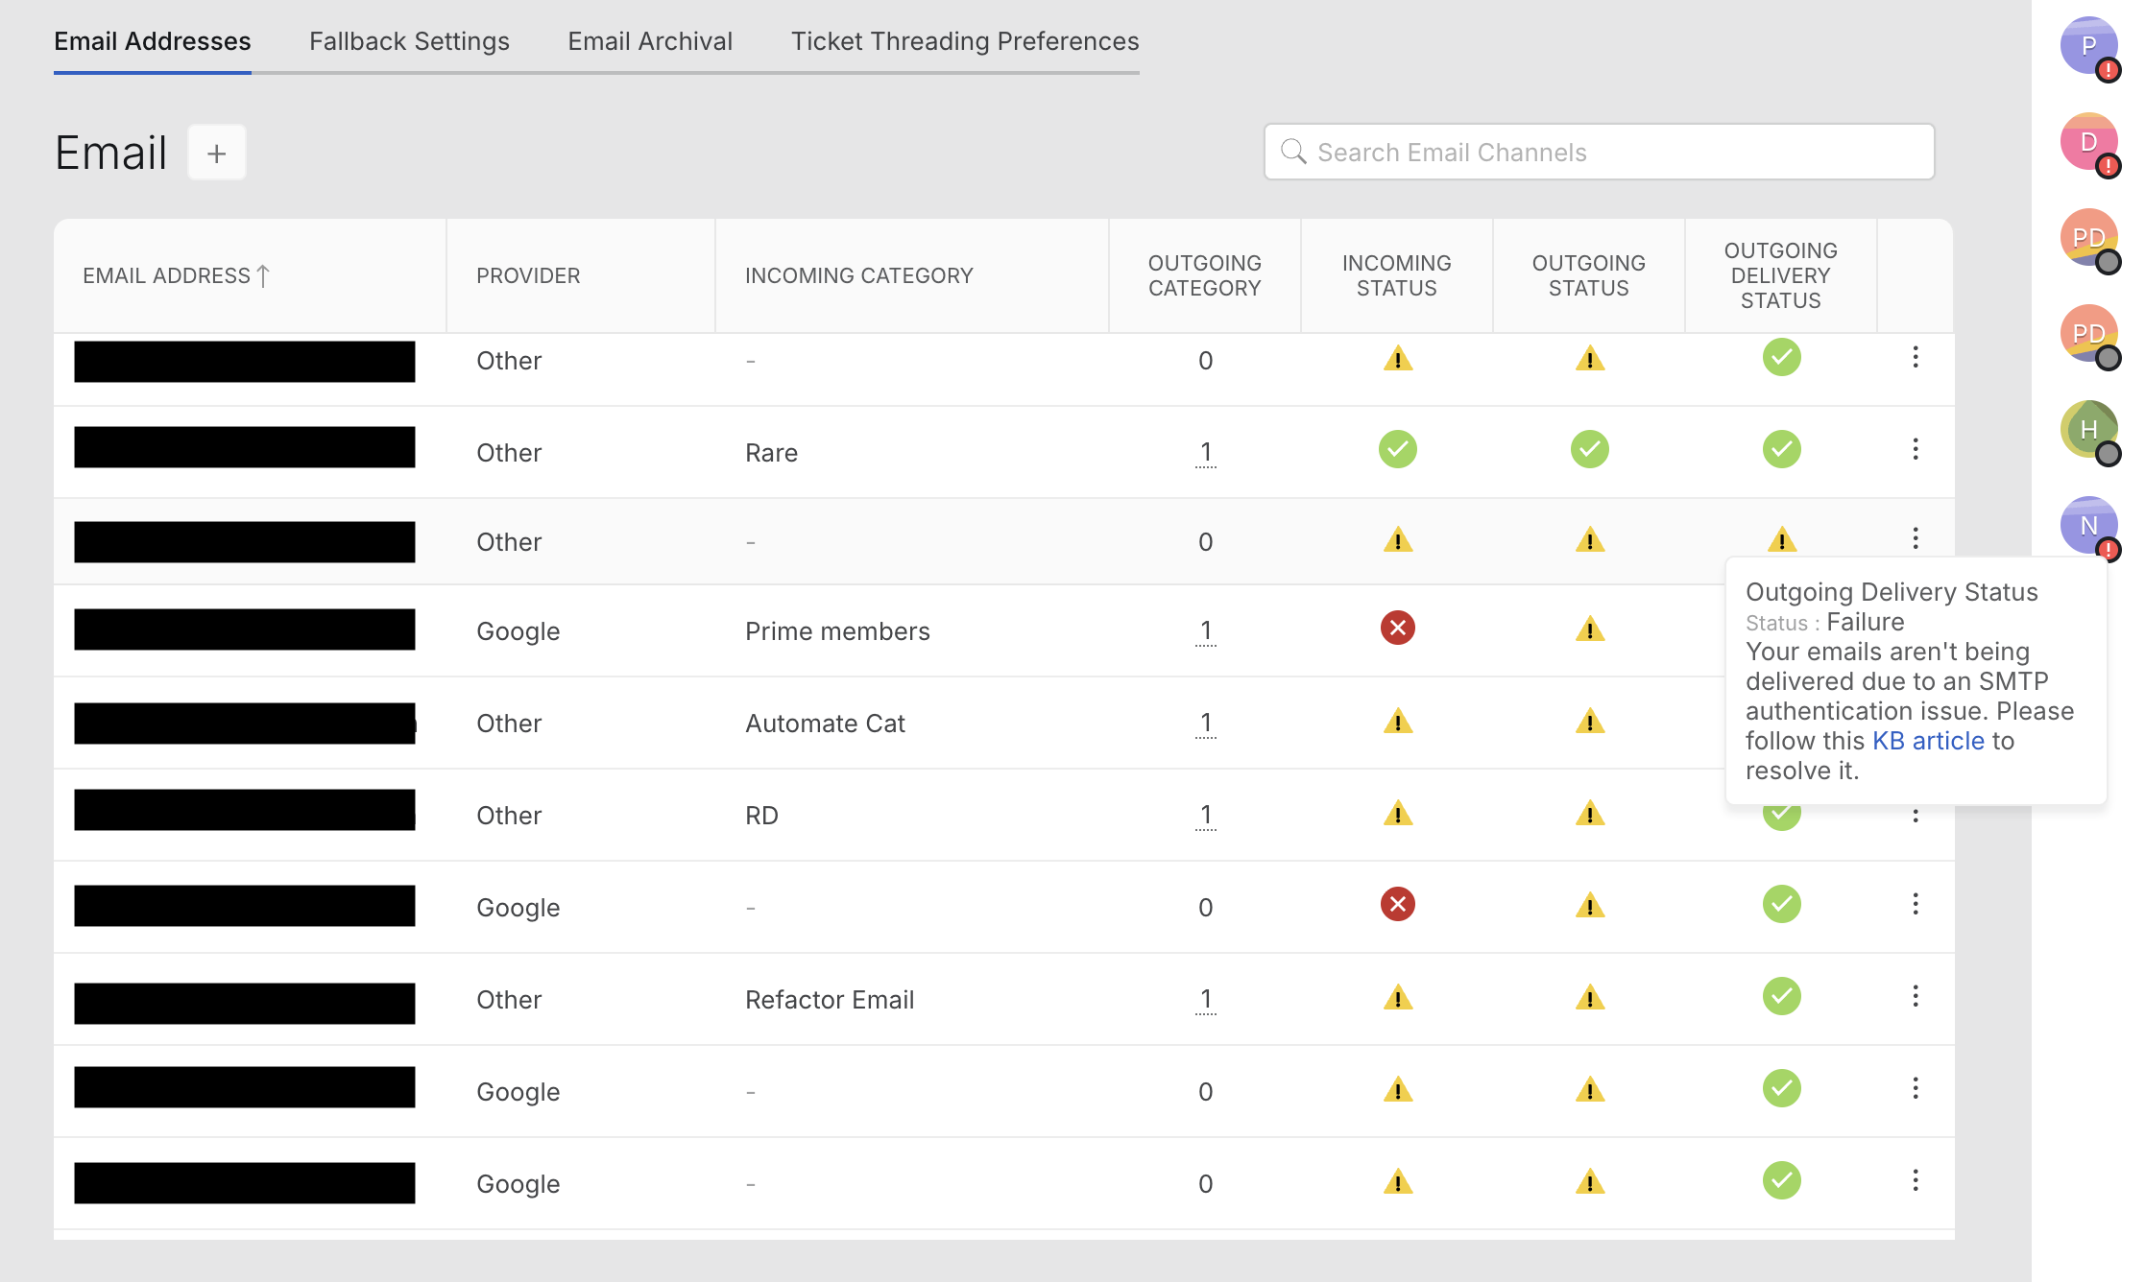Click outgoing status warning for Refactor Email row
2145x1282 pixels.
pos(1589,999)
